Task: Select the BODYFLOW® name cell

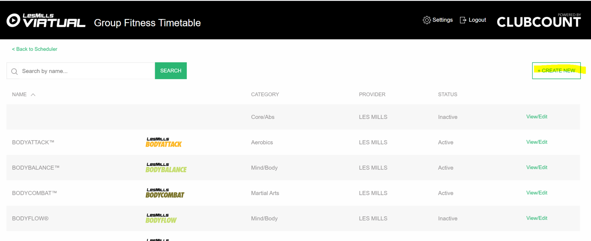Action: pos(30,218)
